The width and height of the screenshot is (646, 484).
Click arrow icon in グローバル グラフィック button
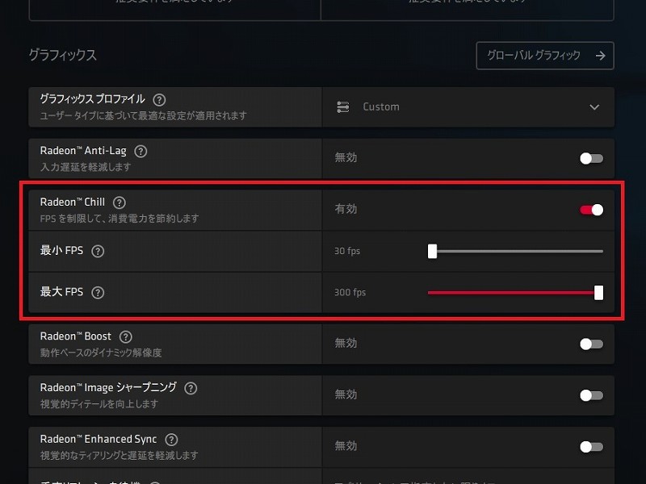click(x=600, y=56)
